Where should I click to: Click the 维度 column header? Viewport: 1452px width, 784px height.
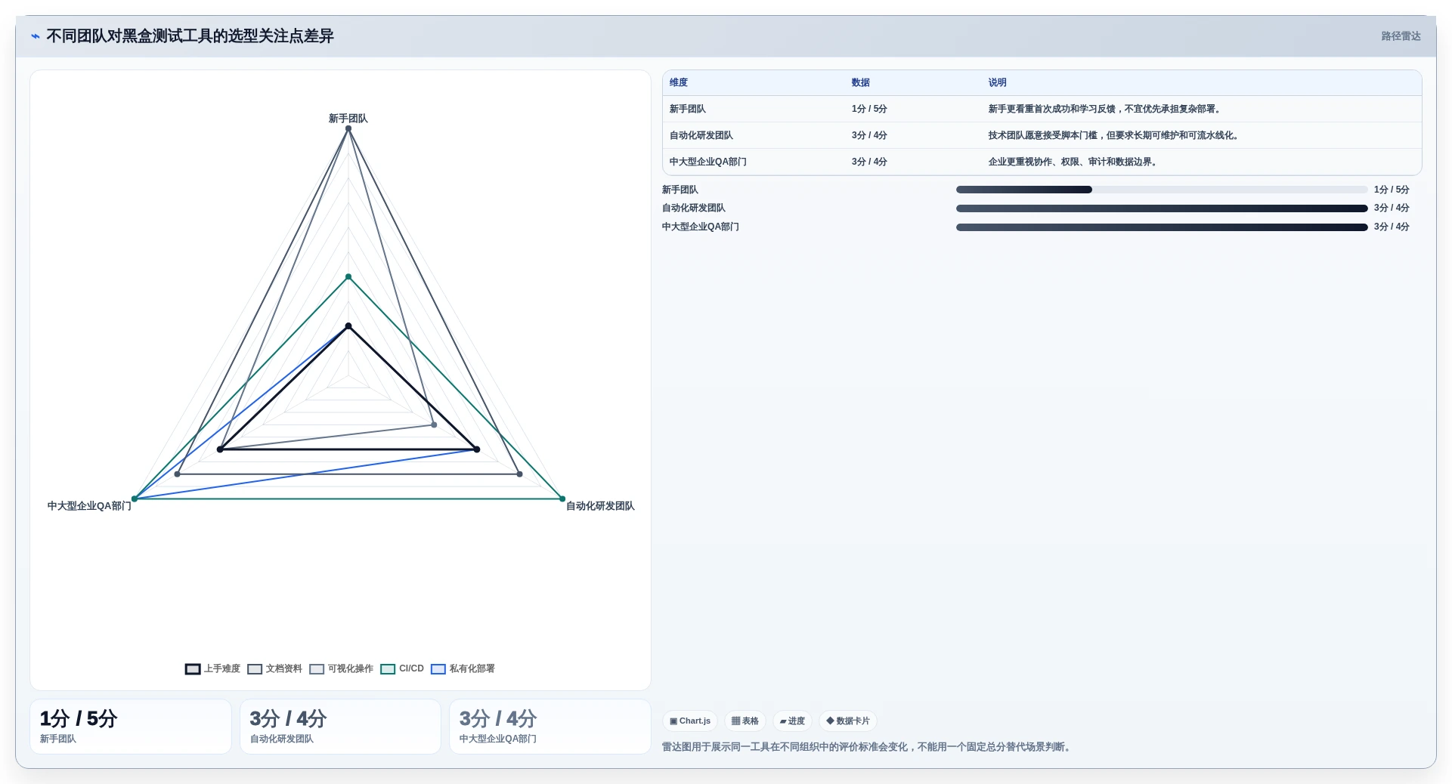(x=679, y=83)
